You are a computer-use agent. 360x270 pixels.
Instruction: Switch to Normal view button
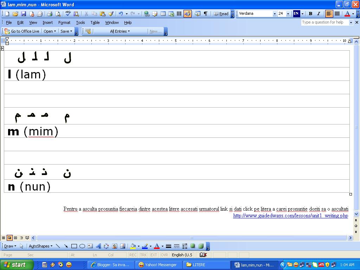[4, 238]
